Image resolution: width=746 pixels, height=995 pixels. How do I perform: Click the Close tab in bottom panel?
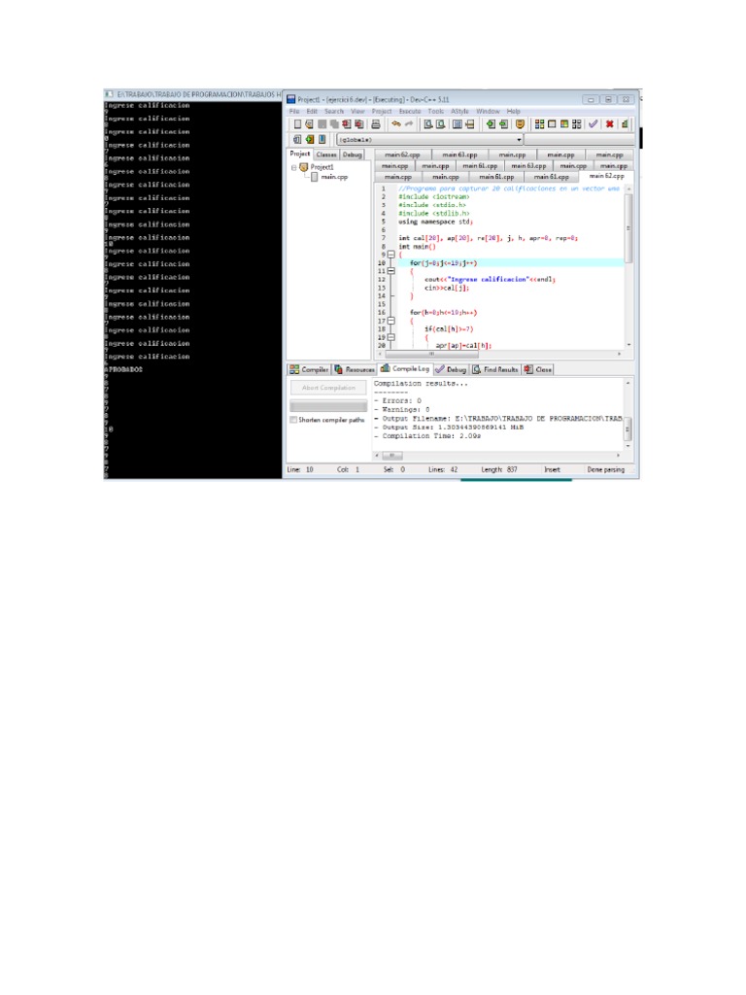[538, 369]
